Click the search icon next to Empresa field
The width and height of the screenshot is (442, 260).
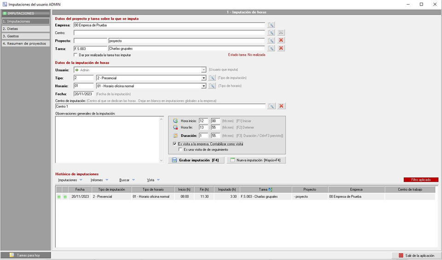click(x=272, y=25)
